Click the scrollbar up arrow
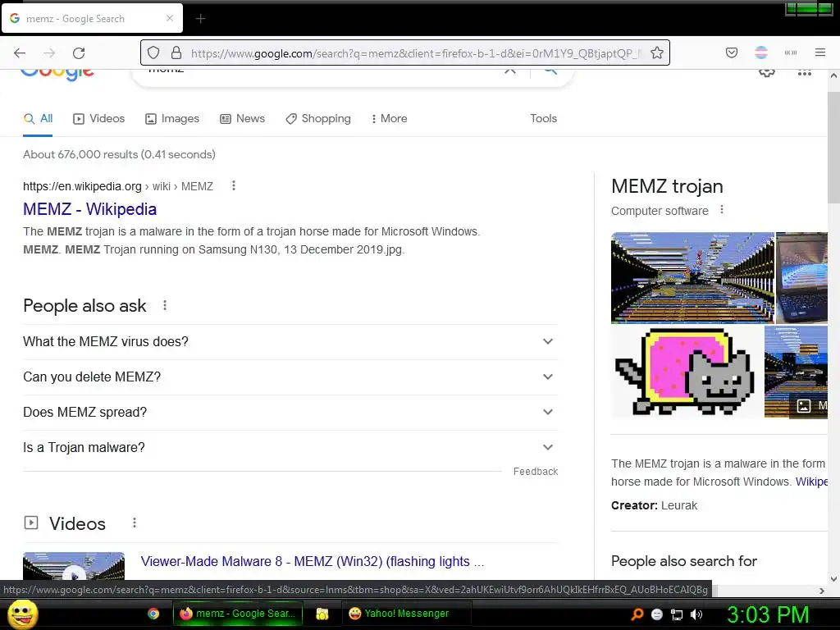The height and width of the screenshot is (630, 840). tap(833, 76)
